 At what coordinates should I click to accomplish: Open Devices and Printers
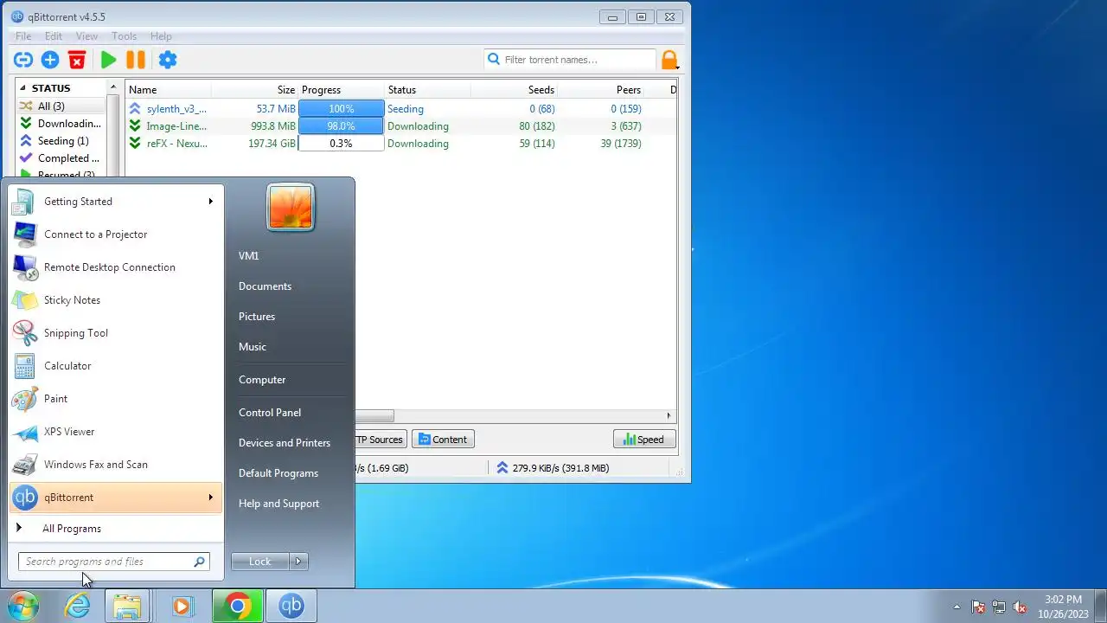pyautogui.click(x=285, y=443)
